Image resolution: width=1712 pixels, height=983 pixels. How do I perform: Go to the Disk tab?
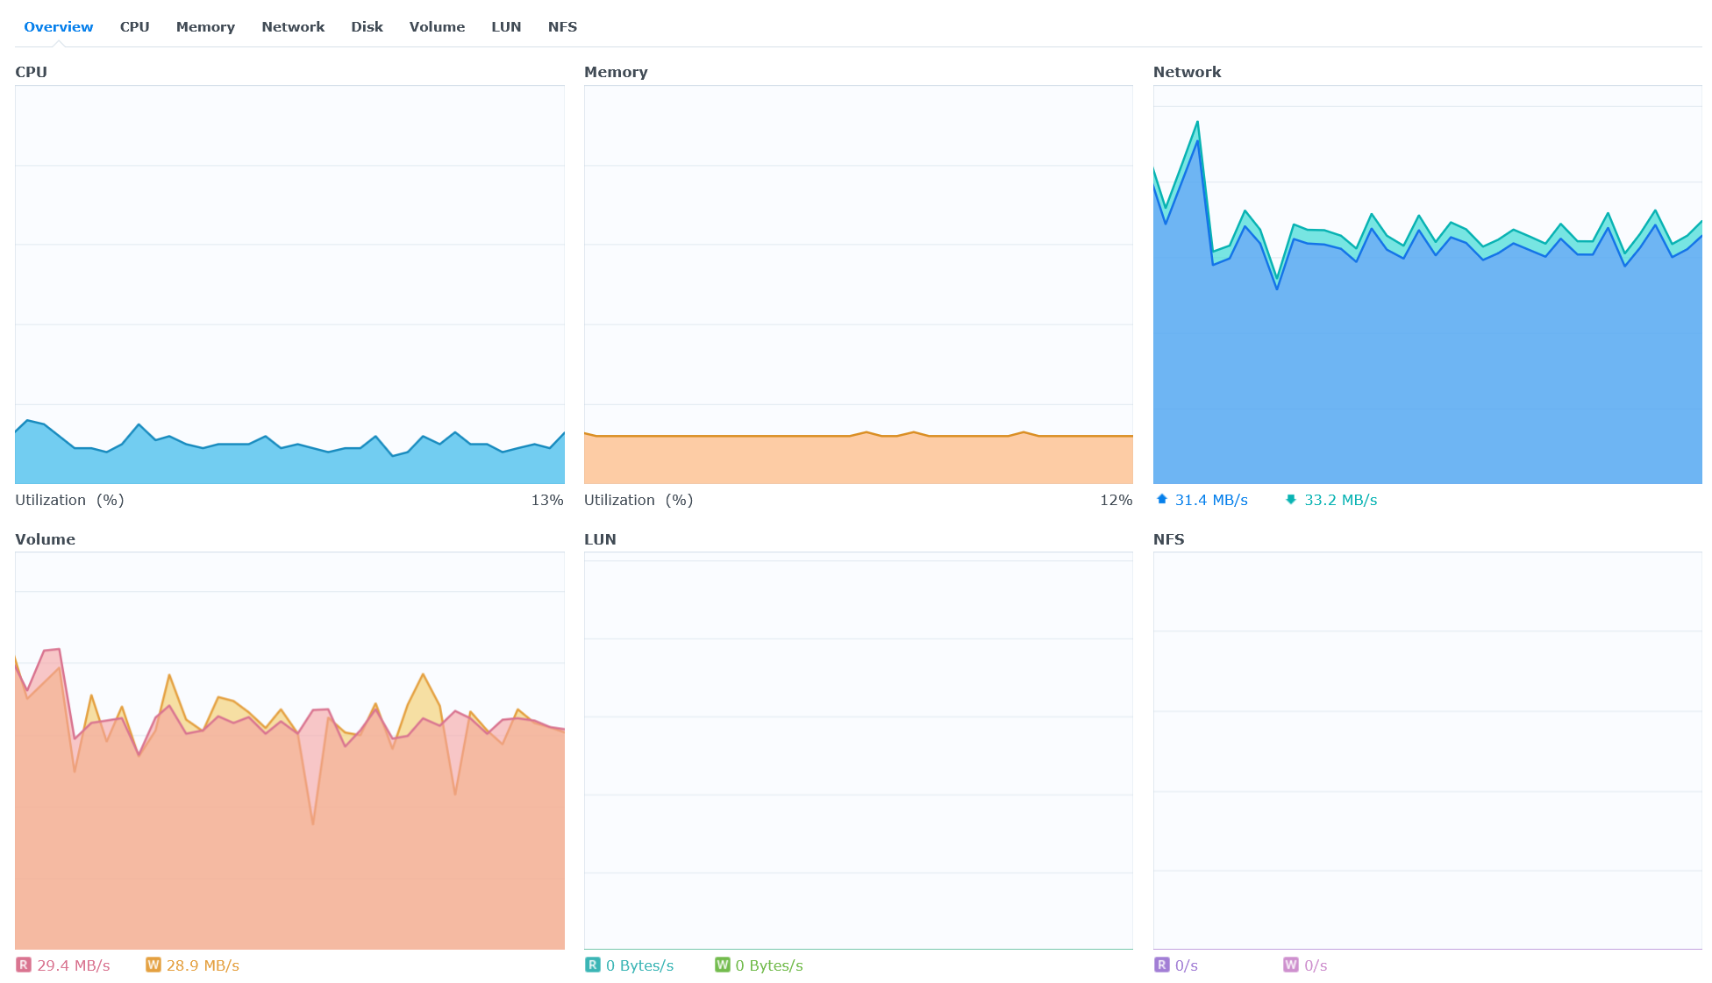[x=367, y=26]
